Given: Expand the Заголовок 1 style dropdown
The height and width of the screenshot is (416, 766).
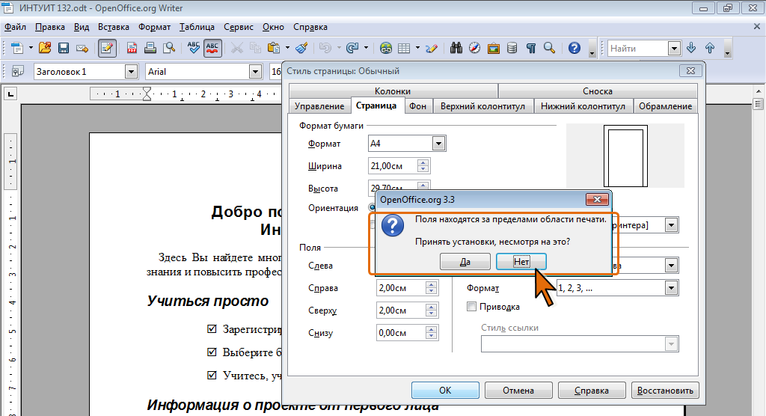Looking at the screenshot, I should pyautogui.click(x=131, y=72).
